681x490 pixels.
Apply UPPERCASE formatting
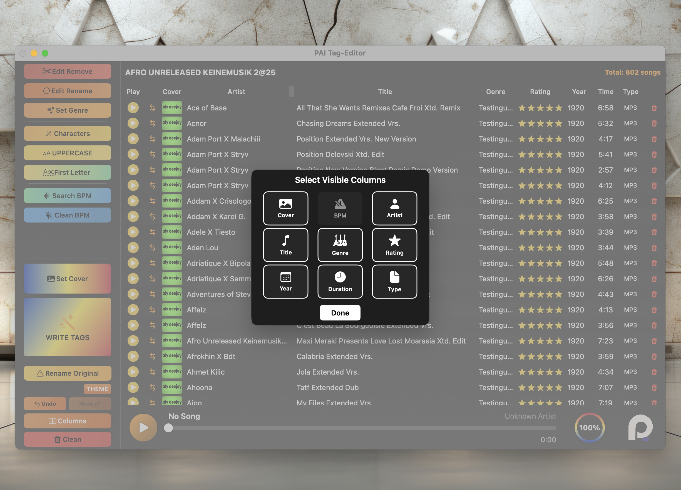click(68, 153)
